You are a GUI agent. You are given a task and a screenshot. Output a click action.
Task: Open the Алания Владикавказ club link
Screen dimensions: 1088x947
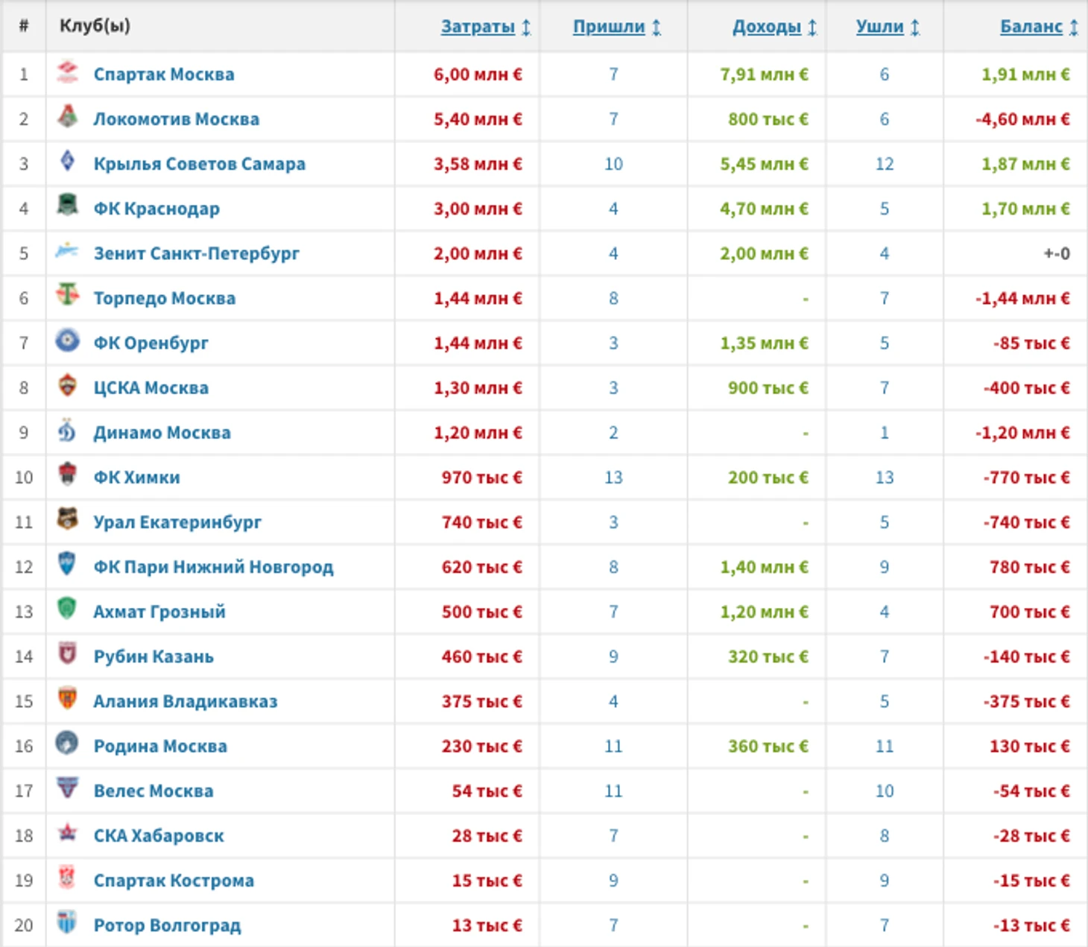(186, 701)
